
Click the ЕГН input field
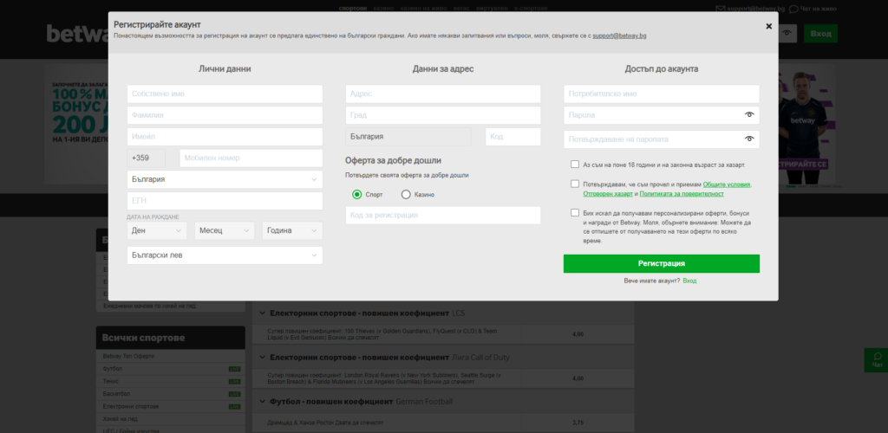point(225,201)
